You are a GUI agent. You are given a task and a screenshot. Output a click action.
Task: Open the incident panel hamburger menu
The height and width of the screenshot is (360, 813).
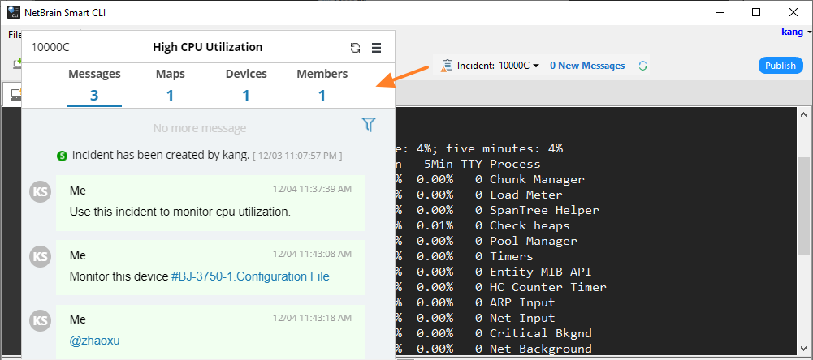(x=377, y=48)
